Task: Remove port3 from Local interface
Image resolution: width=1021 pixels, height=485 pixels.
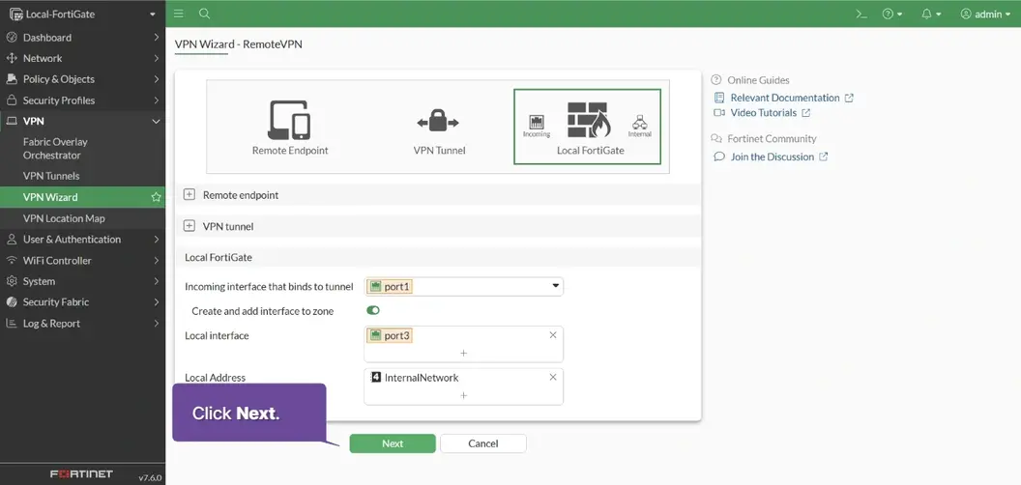Action: tap(553, 335)
